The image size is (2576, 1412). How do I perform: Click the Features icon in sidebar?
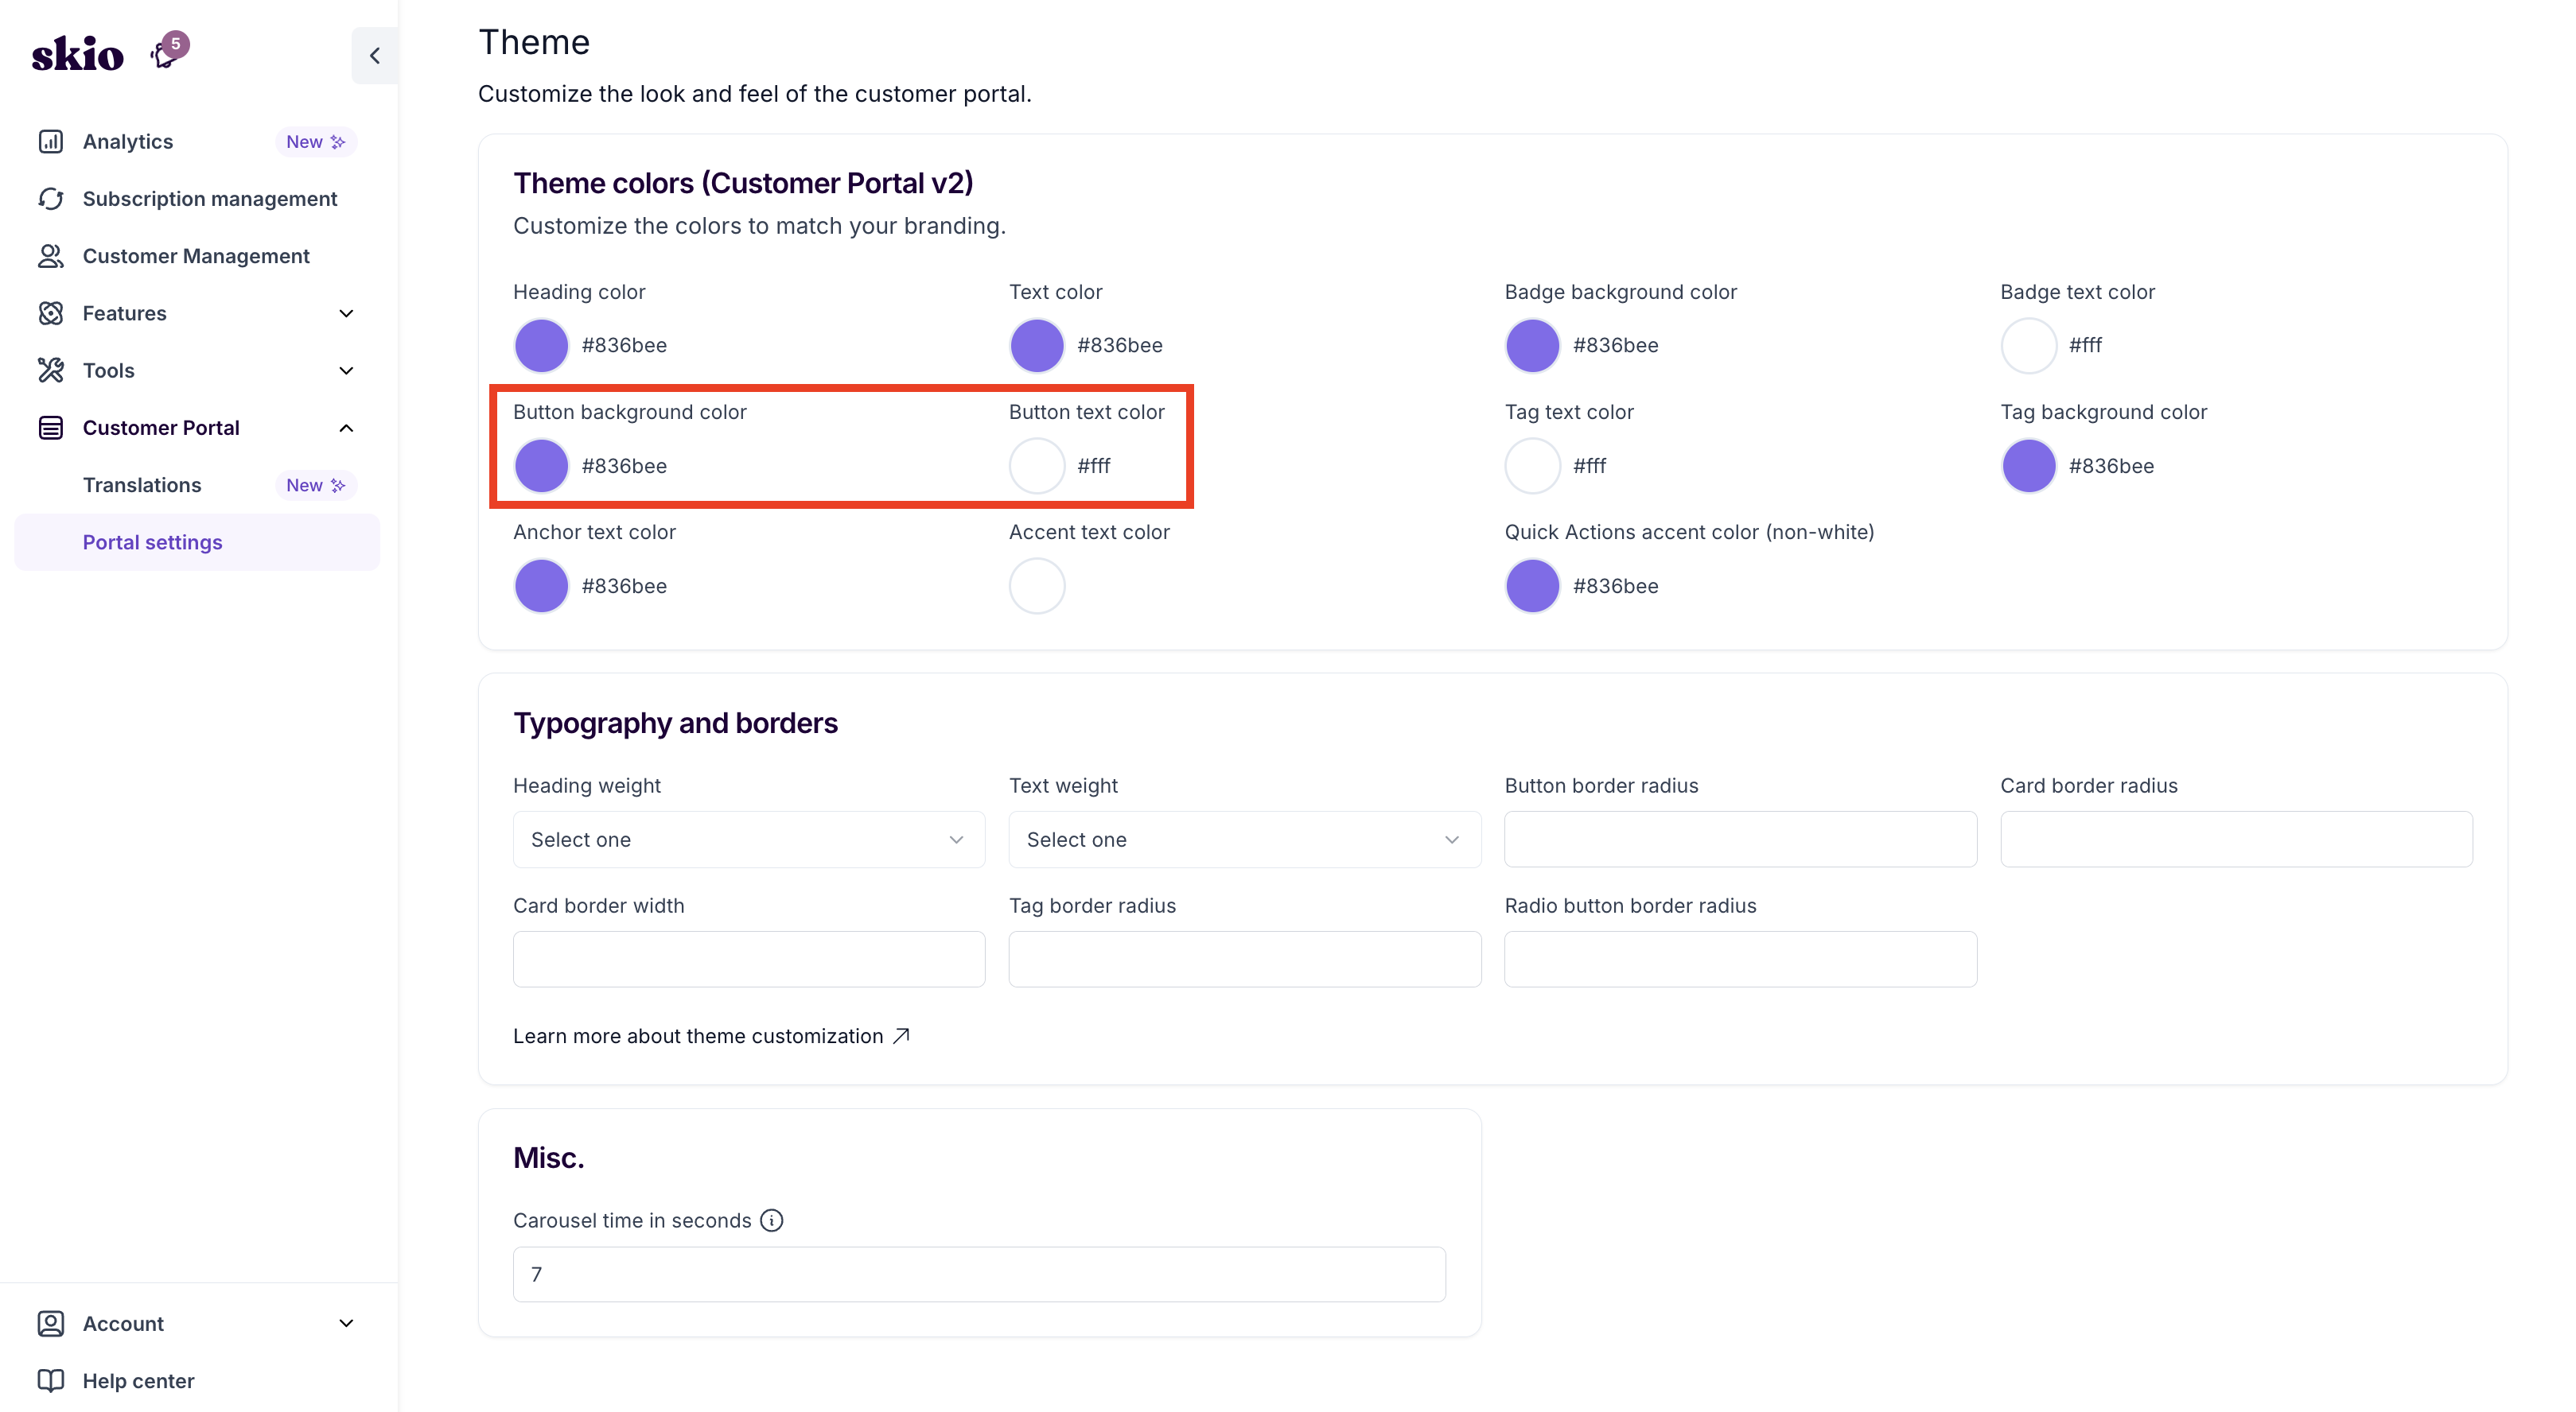[51, 312]
